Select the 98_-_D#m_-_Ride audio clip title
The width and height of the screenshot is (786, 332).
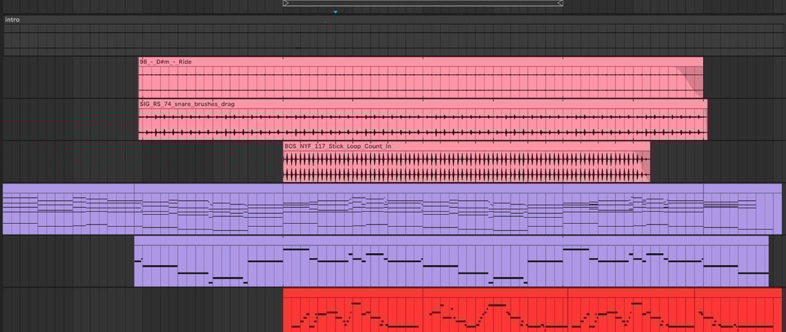coord(166,62)
